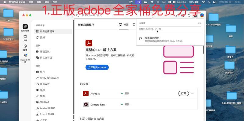Viewport: 244px width, 121px height.
Task: Open the account avatar menu
Action: click(x=202, y=15)
